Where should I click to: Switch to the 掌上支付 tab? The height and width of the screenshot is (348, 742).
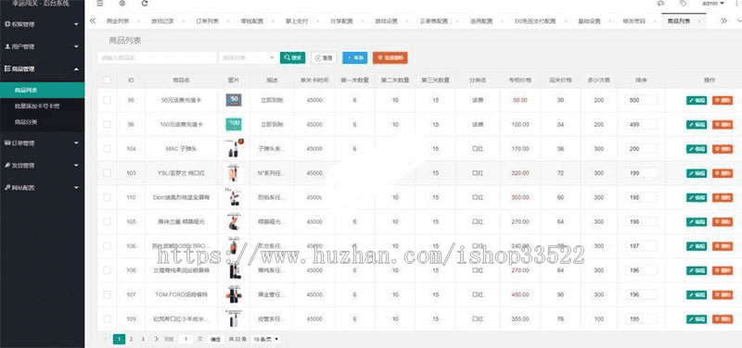[297, 21]
